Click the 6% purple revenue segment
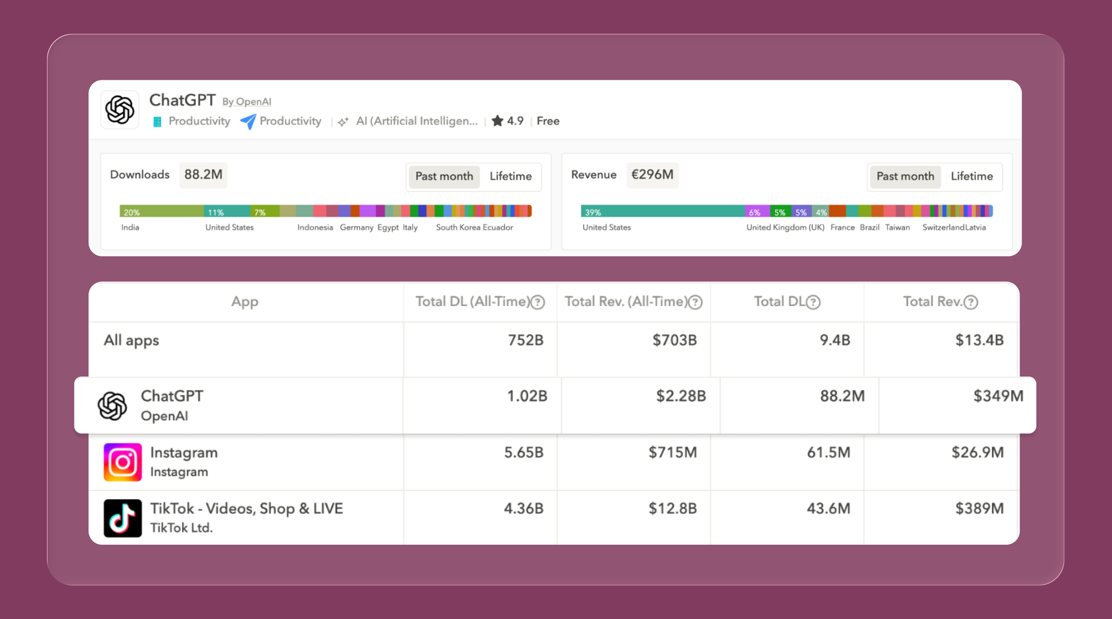This screenshot has width=1112, height=619. 757,211
